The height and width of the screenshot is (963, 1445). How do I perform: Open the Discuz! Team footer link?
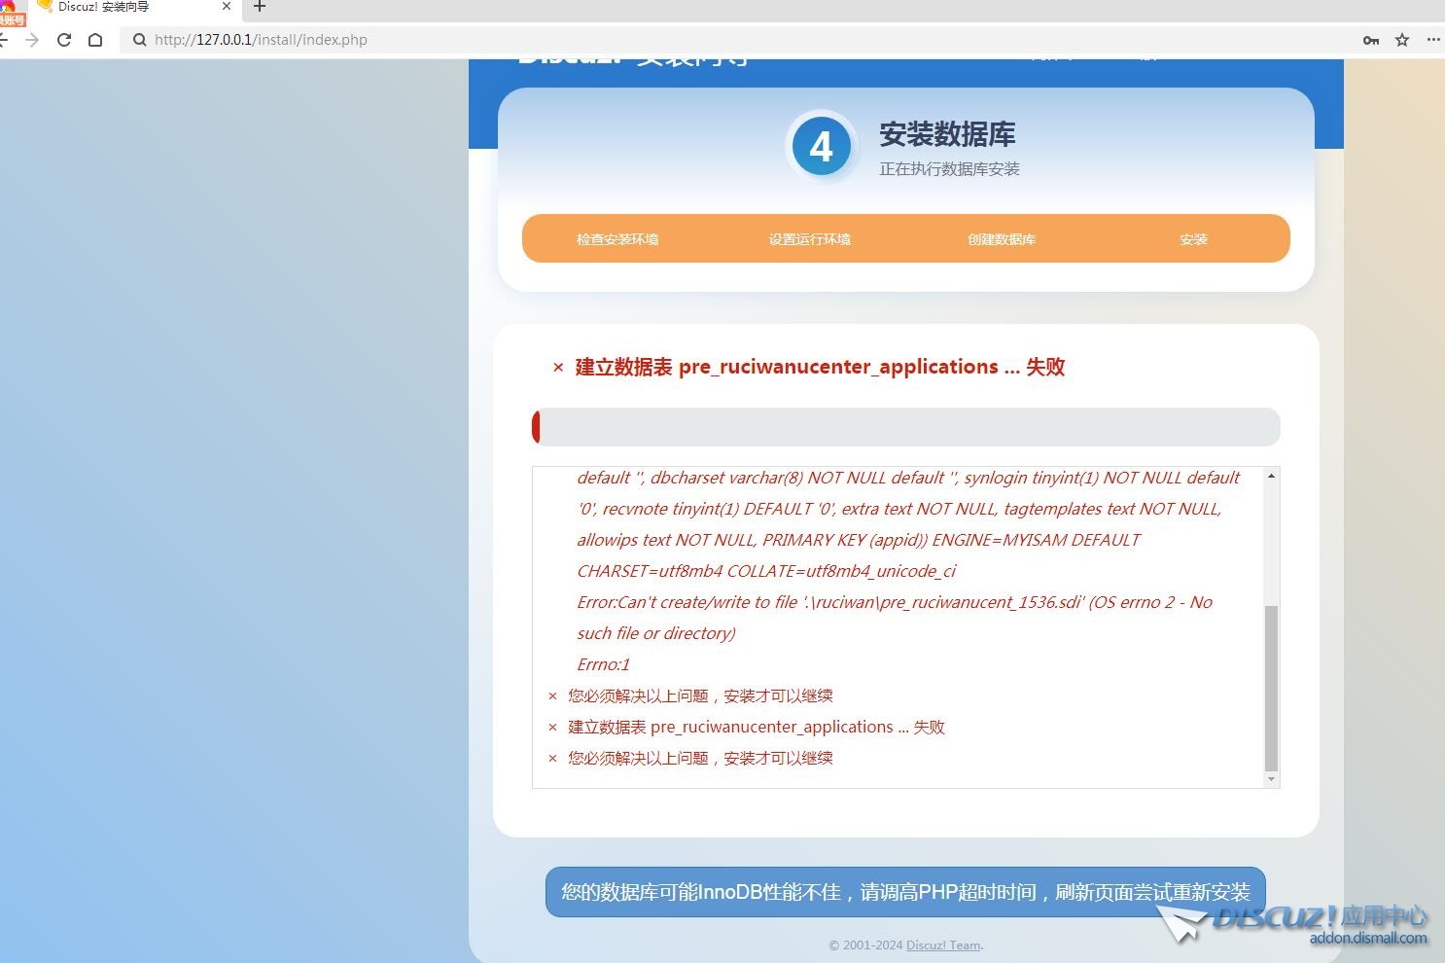coord(943,945)
